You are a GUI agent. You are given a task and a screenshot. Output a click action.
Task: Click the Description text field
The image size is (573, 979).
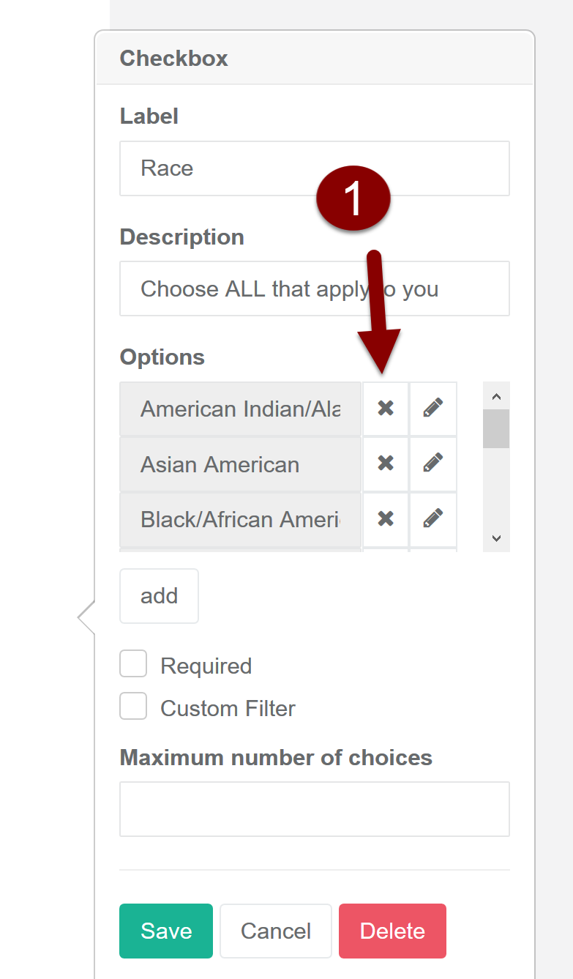315,289
